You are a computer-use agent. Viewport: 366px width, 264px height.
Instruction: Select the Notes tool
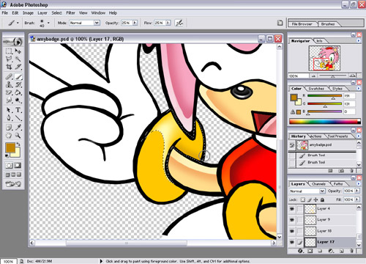(x=9, y=128)
